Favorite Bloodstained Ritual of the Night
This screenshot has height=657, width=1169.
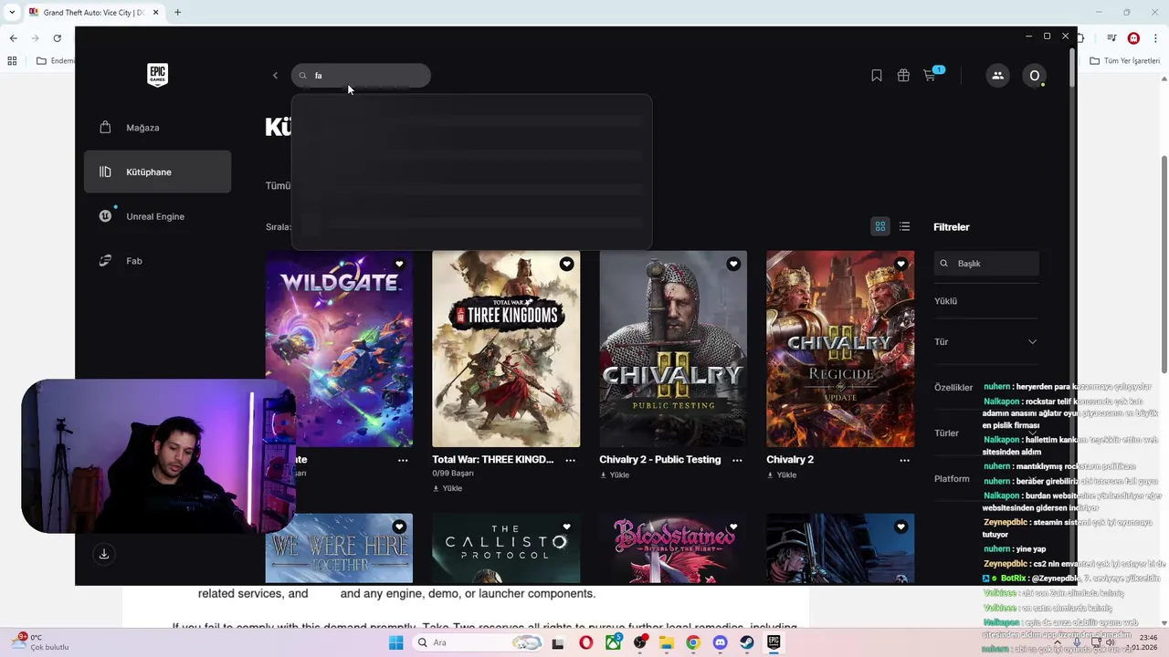pyautogui.click(x=733, y=527)
